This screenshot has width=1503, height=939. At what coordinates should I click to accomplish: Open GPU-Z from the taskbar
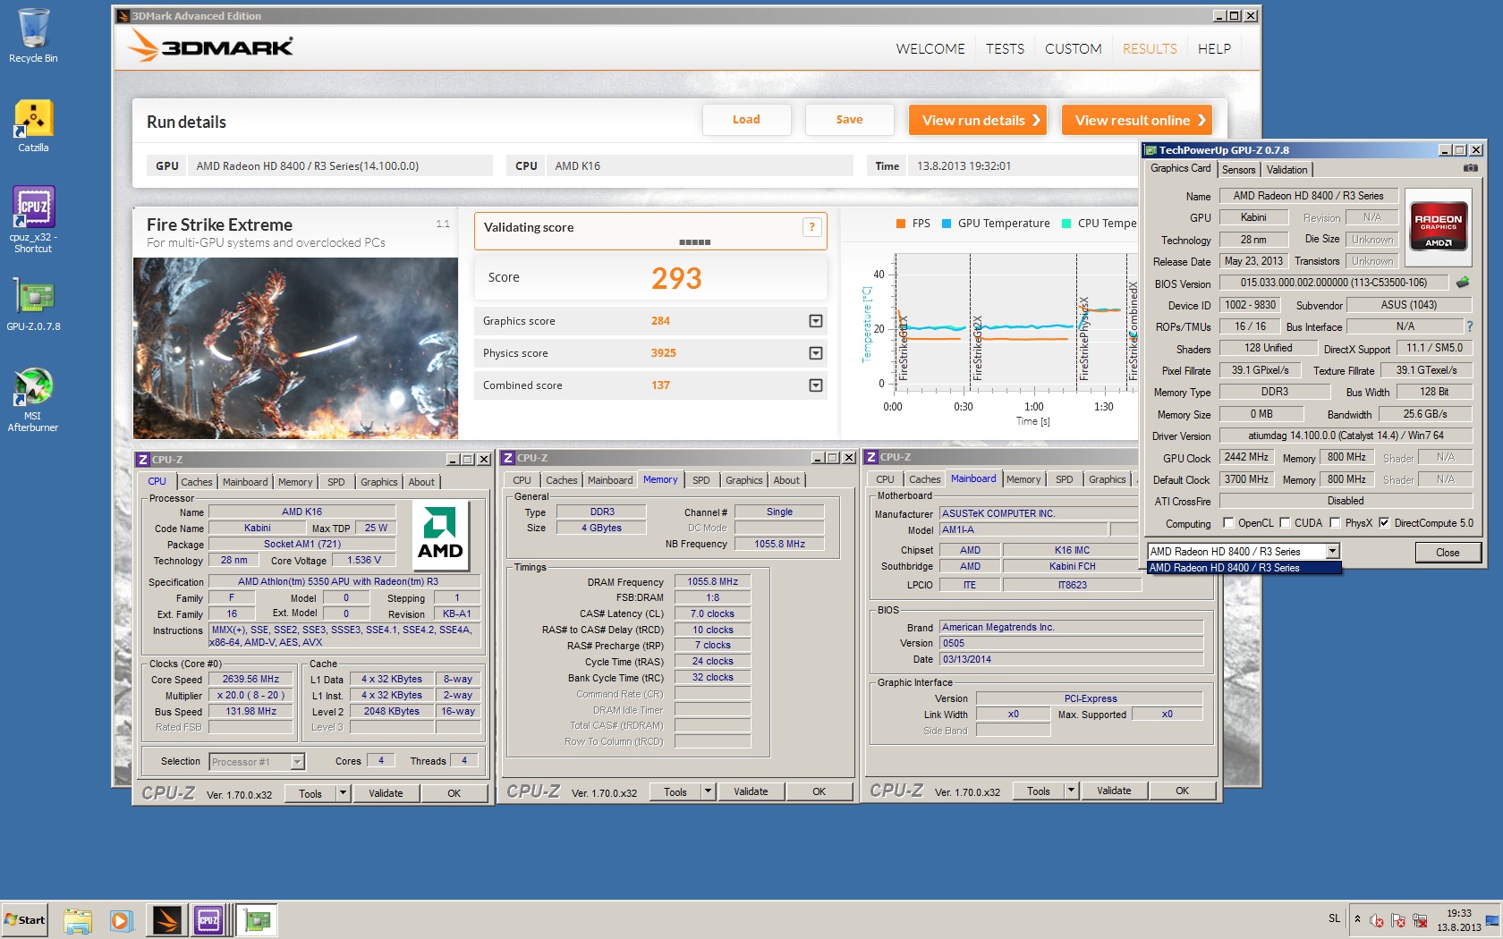pos(258,919)
